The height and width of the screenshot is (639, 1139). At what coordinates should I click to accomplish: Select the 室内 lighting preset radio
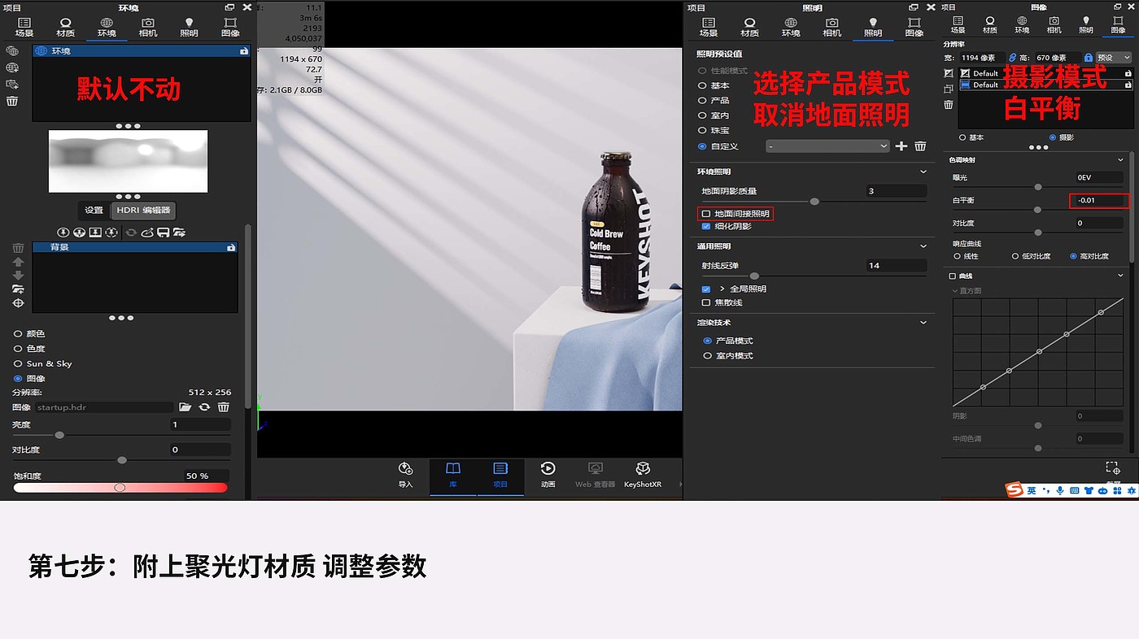(702, 115)
